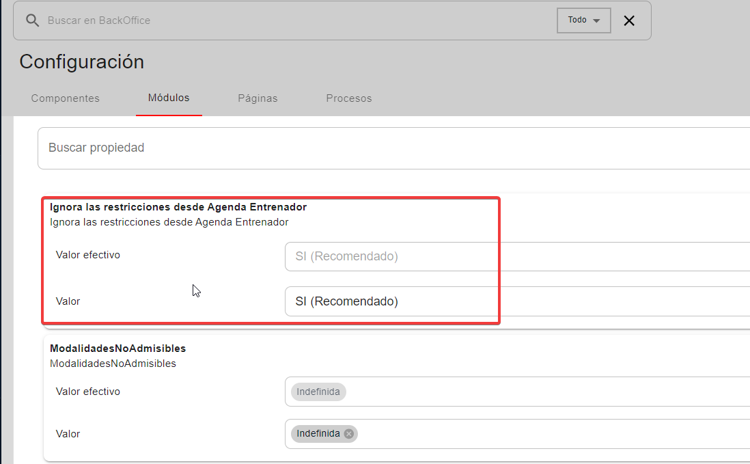Remove the Indefinida chip in Valor field

(x=349, y=434)
